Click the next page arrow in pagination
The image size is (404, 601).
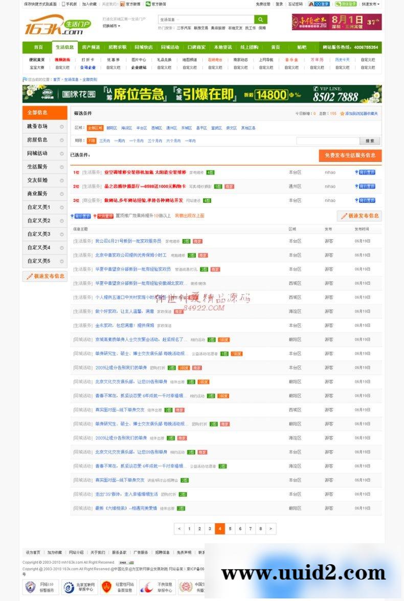tap(271, 528)
